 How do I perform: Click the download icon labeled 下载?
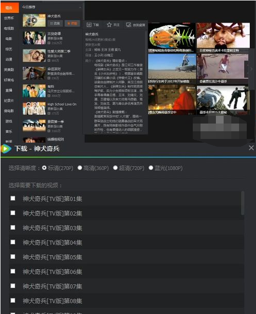click(89, 25)
